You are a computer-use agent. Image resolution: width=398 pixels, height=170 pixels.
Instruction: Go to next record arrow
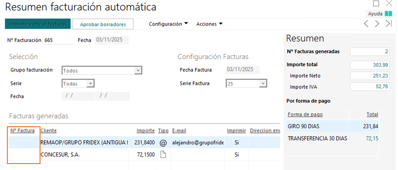(x=377, y=24)
